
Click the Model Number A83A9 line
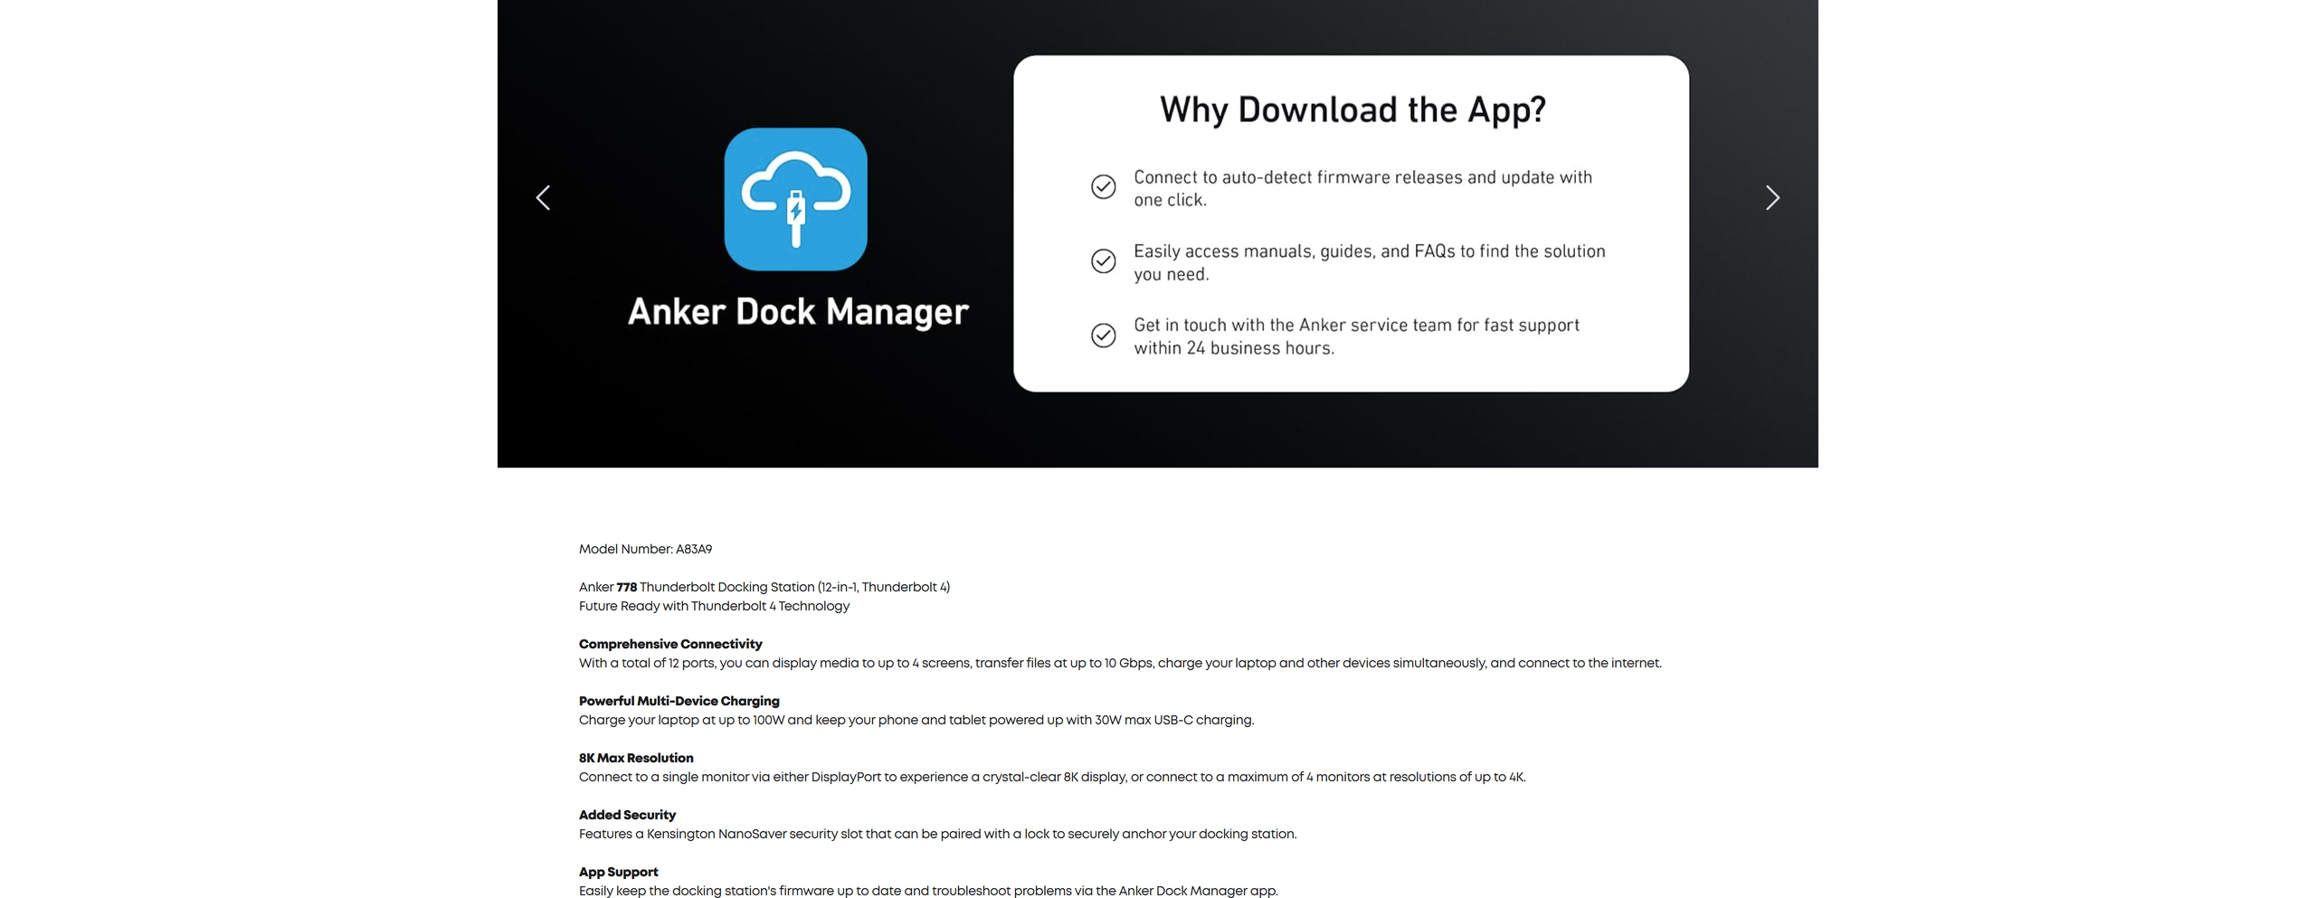coord(645,549)
